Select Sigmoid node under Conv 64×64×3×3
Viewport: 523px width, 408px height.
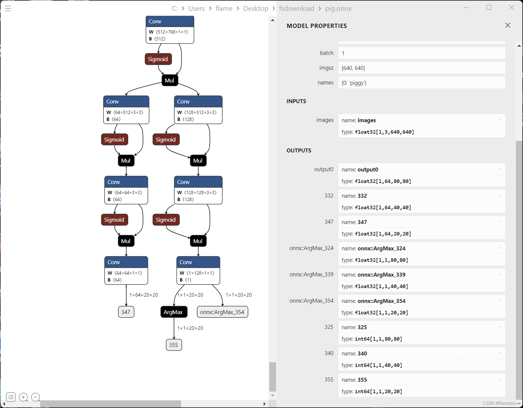click(x=114, y=220)
